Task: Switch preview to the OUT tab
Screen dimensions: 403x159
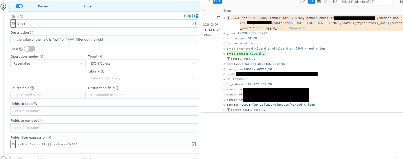Action: coord(217,2)
